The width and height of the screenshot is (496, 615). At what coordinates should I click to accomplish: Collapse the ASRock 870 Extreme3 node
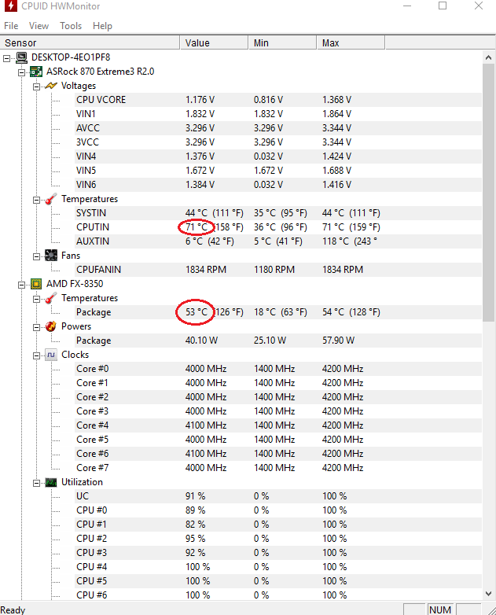tap(21, 72)
